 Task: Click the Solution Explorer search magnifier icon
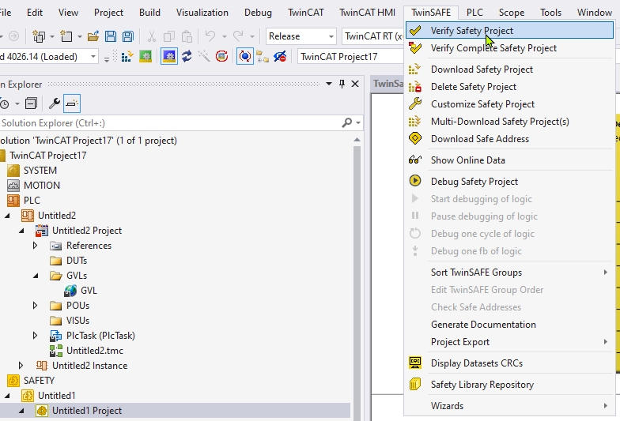click(346, 123)
